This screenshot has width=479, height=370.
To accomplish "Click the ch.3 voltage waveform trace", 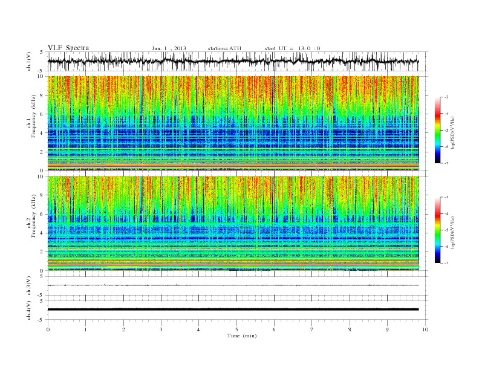I will click(233, 285).
